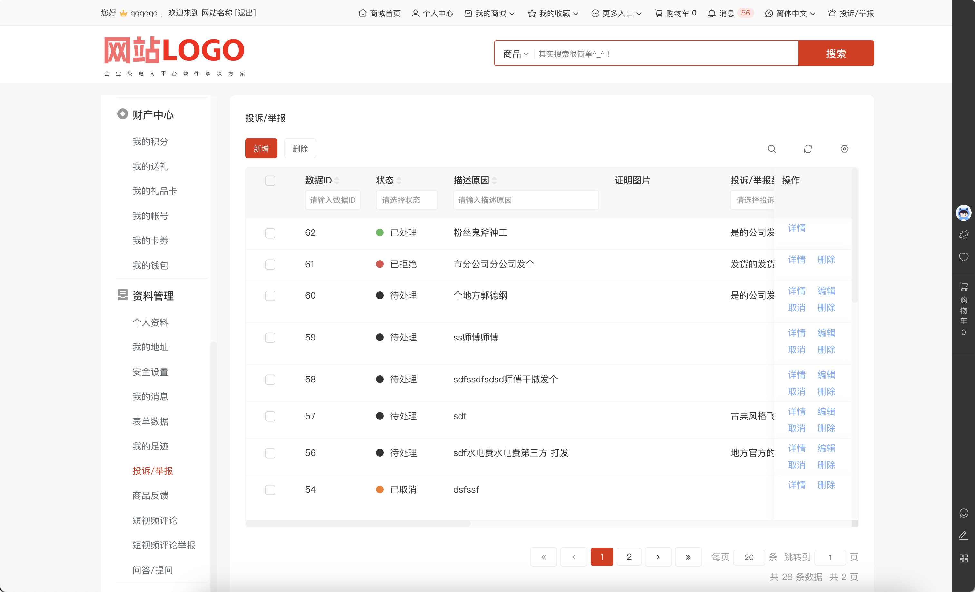Viewport: 975px width, 592px height.
Task: Click the refresh table icon
Action: click(808, 149)
